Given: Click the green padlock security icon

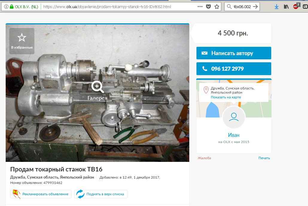Looking at the screenshot, I should click(x=12, y=7).
